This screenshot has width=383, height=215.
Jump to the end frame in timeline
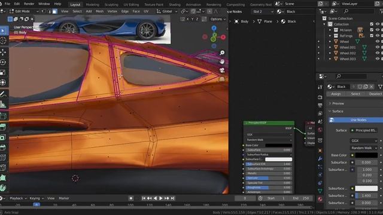pos(173,198)
